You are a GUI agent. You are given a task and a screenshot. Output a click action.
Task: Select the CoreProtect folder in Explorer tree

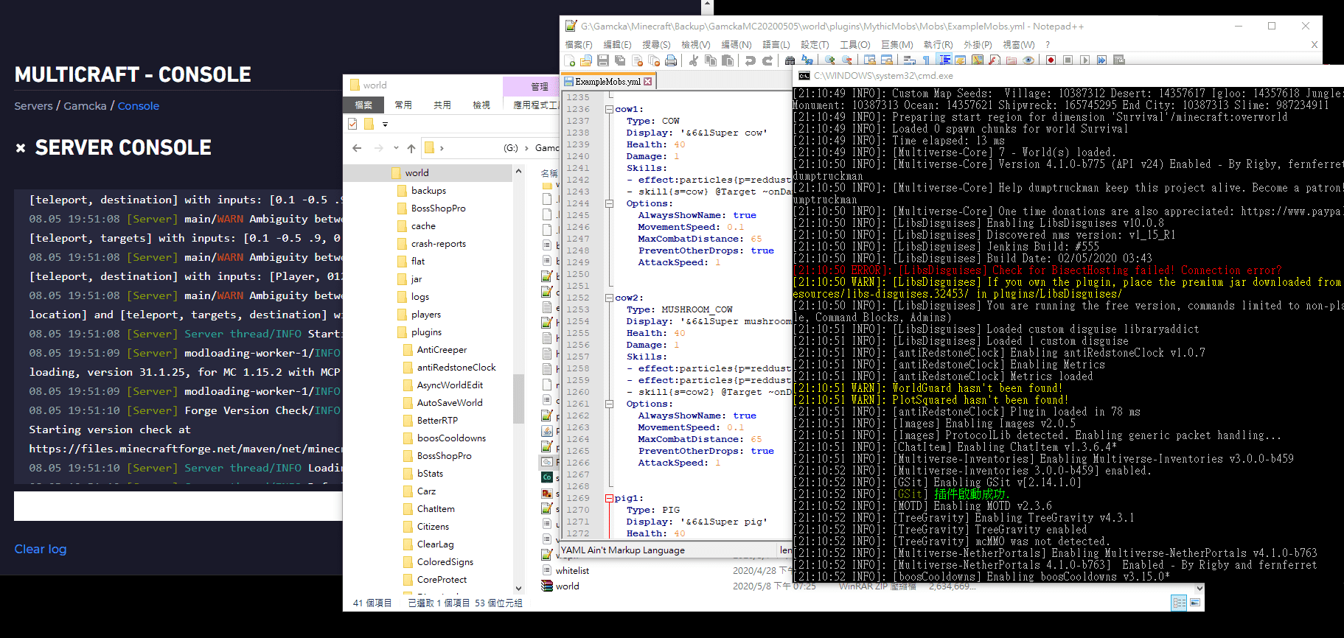point(442,580)
